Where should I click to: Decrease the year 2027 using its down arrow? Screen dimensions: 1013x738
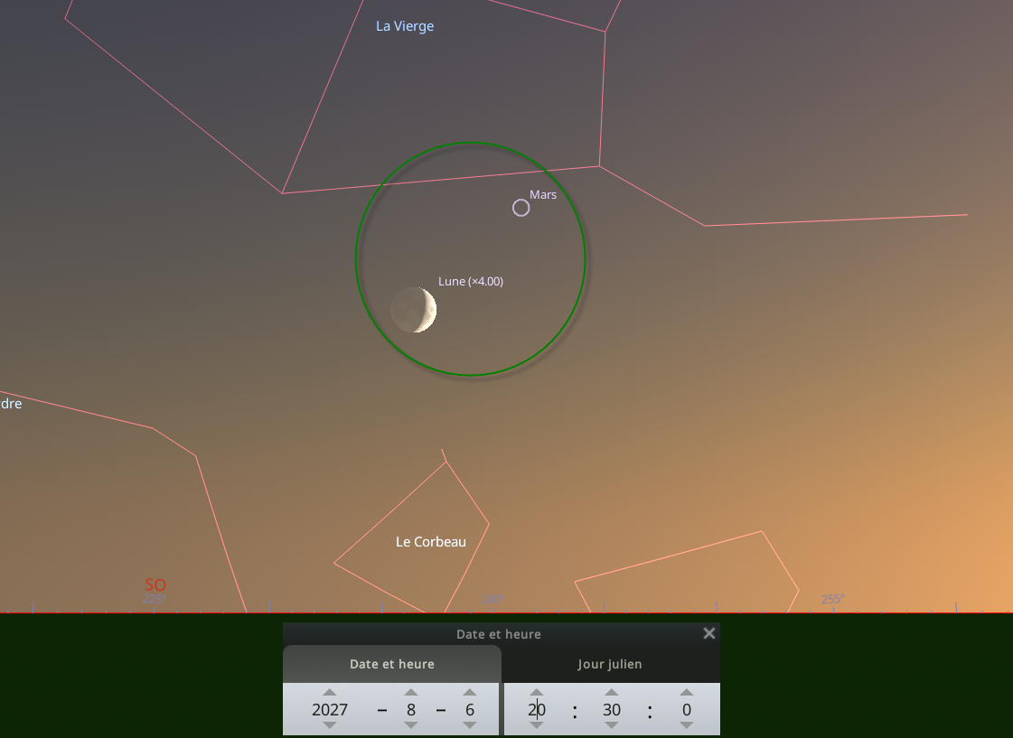click(x=330, y=725)
